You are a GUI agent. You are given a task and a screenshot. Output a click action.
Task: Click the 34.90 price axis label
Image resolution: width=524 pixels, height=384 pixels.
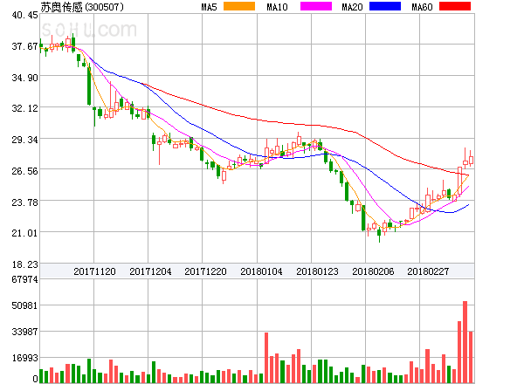(x=24, y=78)
